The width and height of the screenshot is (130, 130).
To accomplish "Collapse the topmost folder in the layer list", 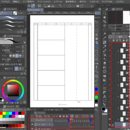I will (x=118, y=51).
